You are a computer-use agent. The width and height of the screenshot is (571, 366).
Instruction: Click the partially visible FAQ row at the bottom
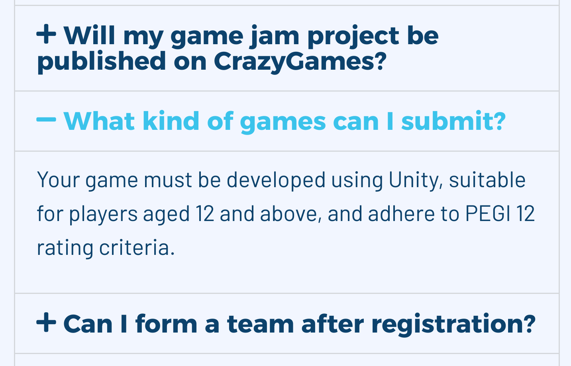[287, 360]
